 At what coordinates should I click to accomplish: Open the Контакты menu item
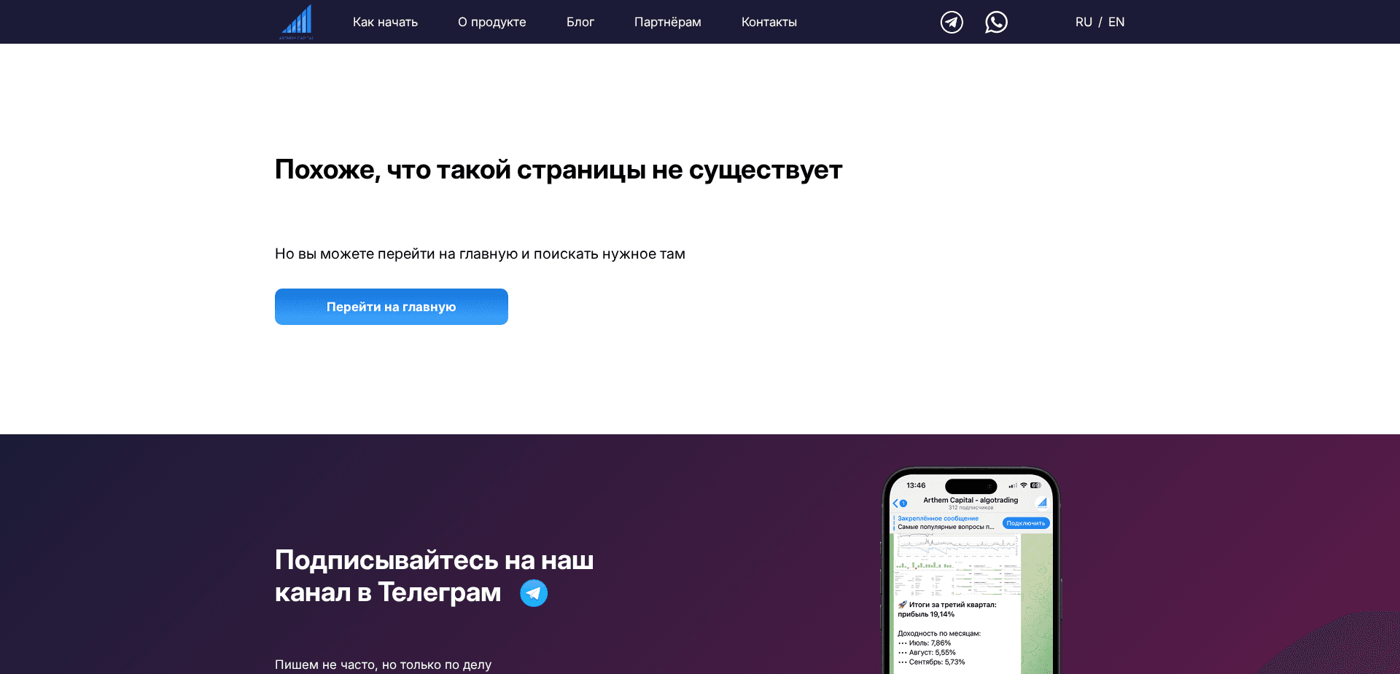[x=769, y=22]
